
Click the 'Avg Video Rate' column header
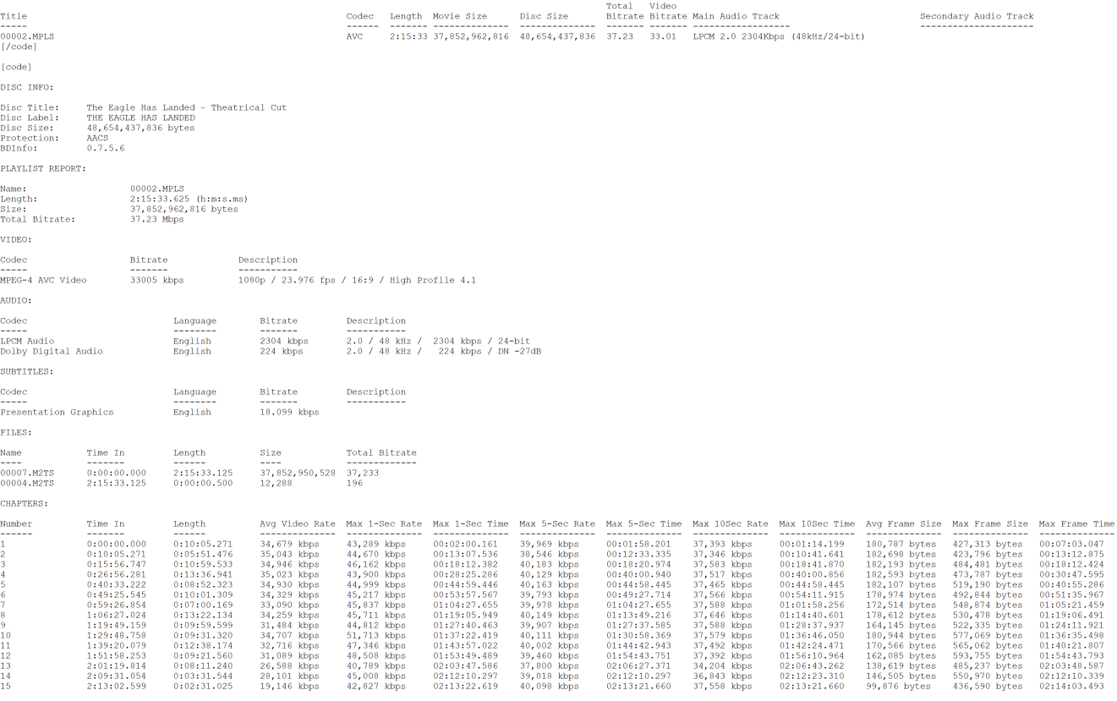pos(298,524)
